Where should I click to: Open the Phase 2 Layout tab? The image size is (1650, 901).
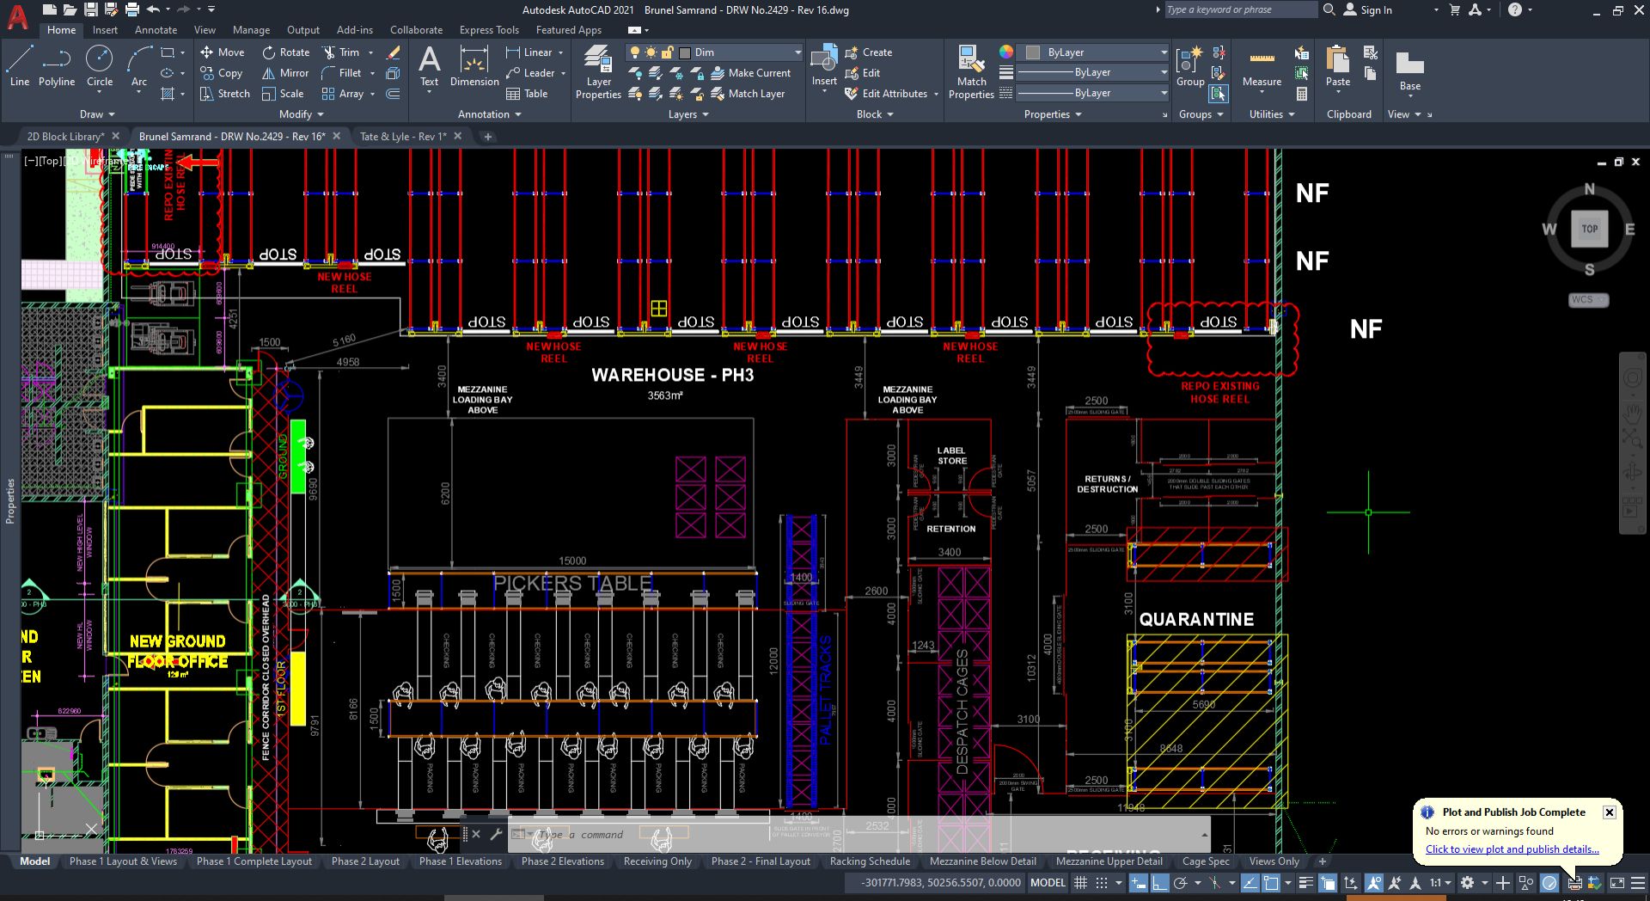click(365, 861)
